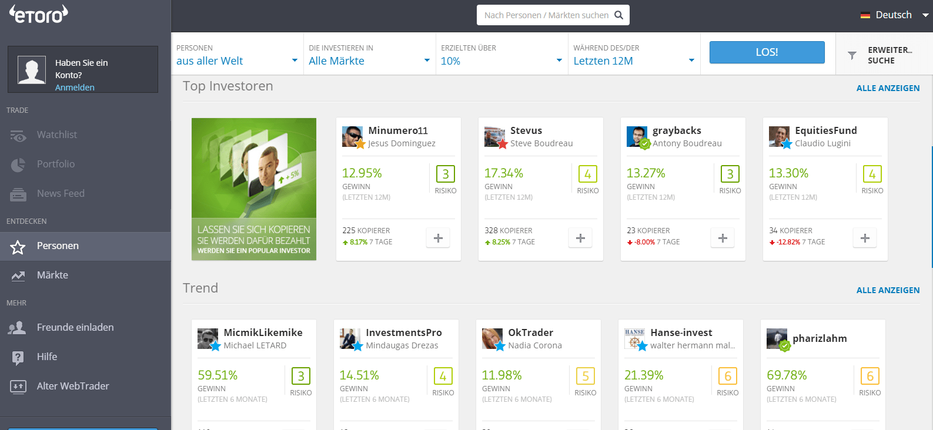This screenshot has width=933, height=430.
Task: Select Personen in the sidebar
Action: (x=85, y=246)
